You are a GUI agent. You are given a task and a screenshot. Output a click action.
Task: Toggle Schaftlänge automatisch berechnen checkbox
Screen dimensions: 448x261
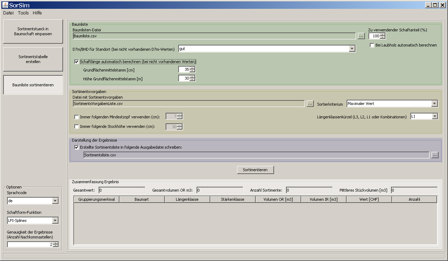(x=77, y=62)
